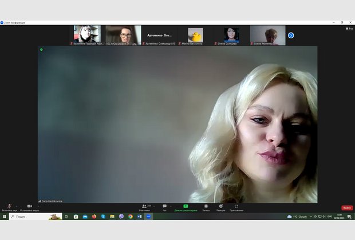Open the View menu at top right
355x240 pixels.
[349, 28]
